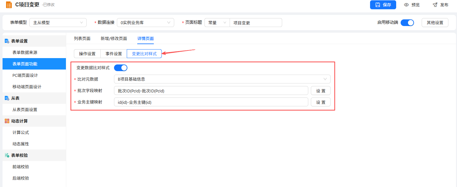This screenshot has width=457, height=187.
Task: Click the 表单校验 section icon
Action: click(7, 155)
